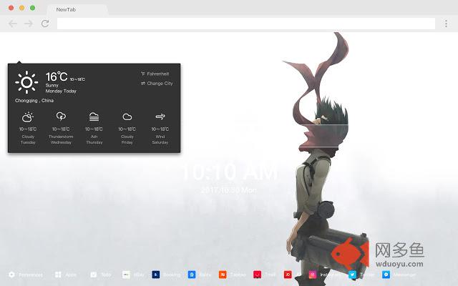The width and height of the screenshot is (458, 286).
Task: Launch the Messenger shortcut
Action: click(398, 275)
